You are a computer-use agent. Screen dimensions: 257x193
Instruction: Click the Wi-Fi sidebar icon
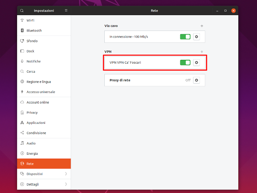[x=22, y=20]
